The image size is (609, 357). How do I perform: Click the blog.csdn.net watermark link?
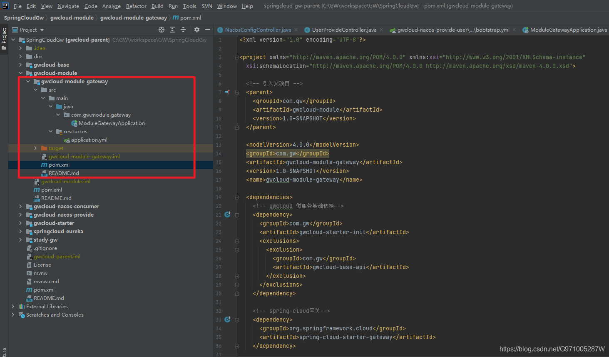pos(551,348)
